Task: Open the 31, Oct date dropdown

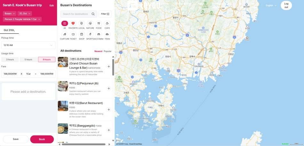Action: pyautogui.click(x=25, y=13)
